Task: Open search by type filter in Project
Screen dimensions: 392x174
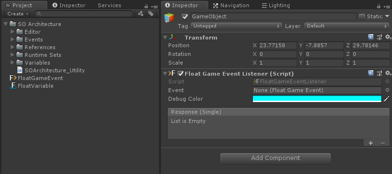Action: [x=141, y=13]
